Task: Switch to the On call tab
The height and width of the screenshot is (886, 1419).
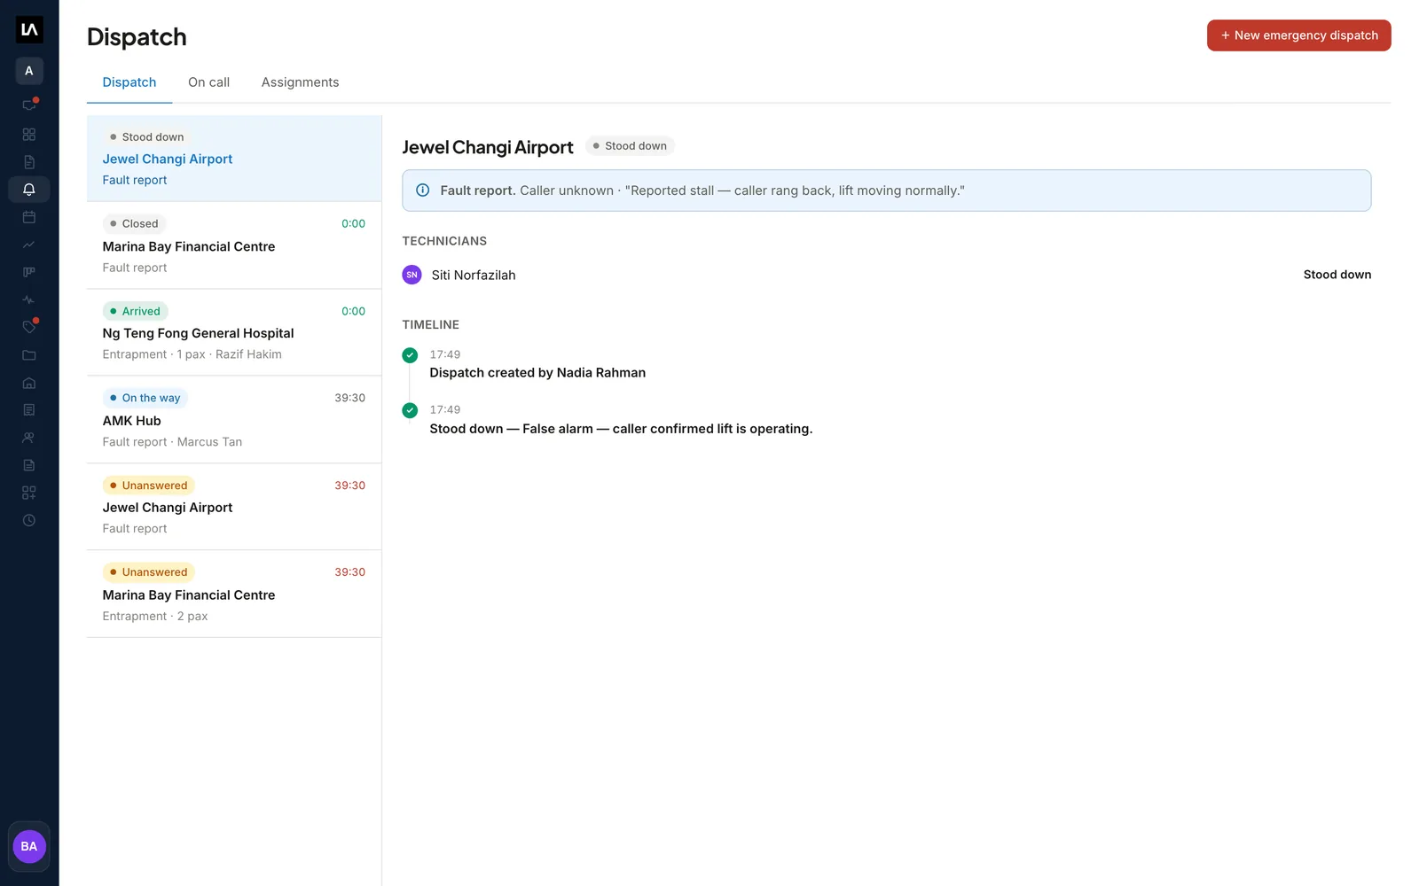Action: [208, 82]
